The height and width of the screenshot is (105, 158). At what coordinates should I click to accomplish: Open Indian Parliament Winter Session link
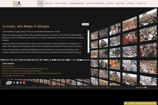[x=23, y=71]
